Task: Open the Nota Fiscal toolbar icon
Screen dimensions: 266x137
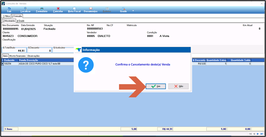Action: (74, 10)
